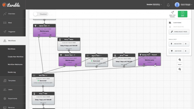Click the Blast envelope icon
The height and width of the screenshot is (109, 194).
pos(5,23)
